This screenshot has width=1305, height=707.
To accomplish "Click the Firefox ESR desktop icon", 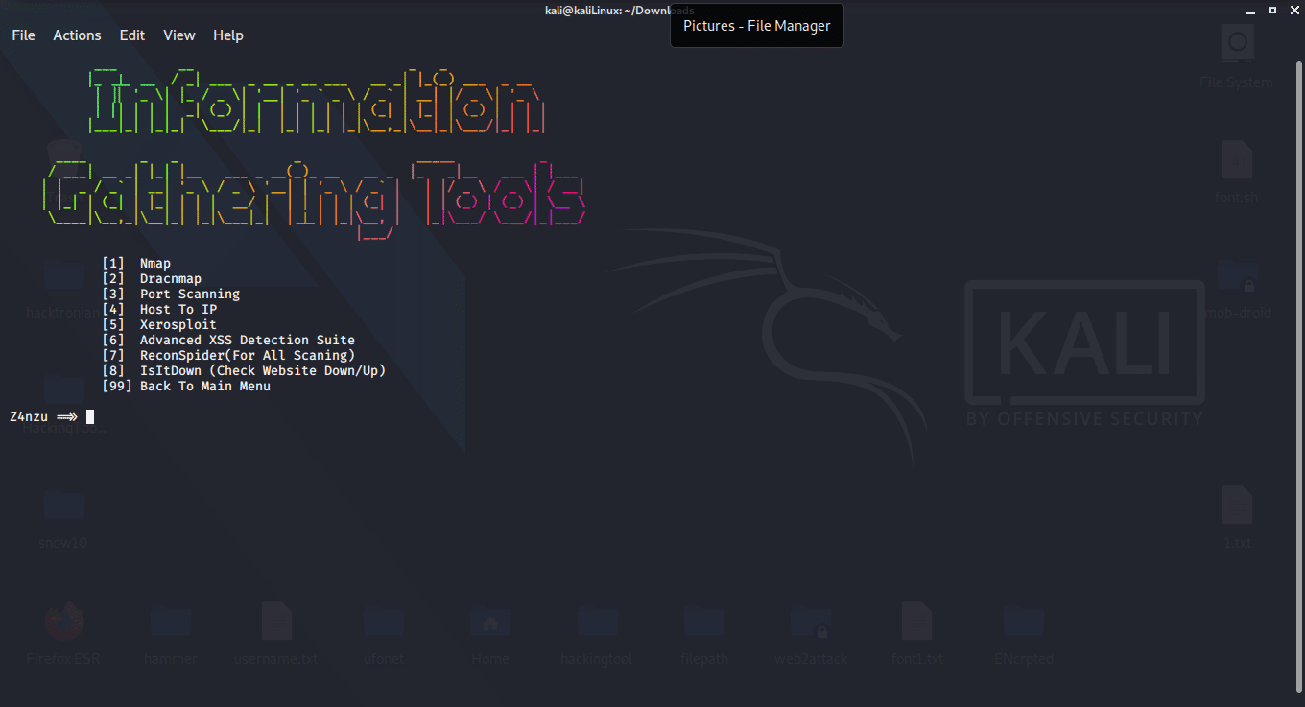I will (64, 624).
